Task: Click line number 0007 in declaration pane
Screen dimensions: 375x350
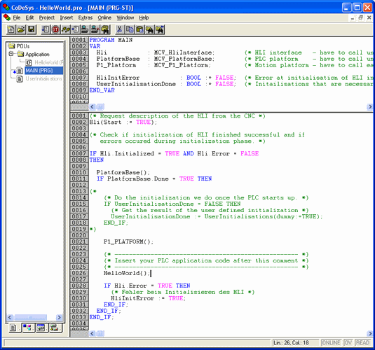Action: pyautogui.click(x=79, y=78)
